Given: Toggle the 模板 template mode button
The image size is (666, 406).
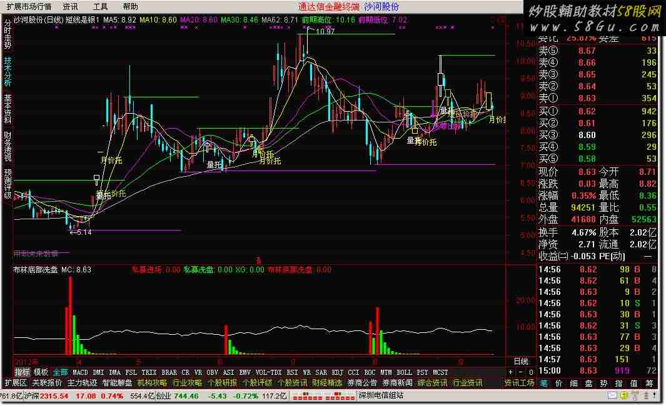Looking at the screenshot, I should pos(41,372).
